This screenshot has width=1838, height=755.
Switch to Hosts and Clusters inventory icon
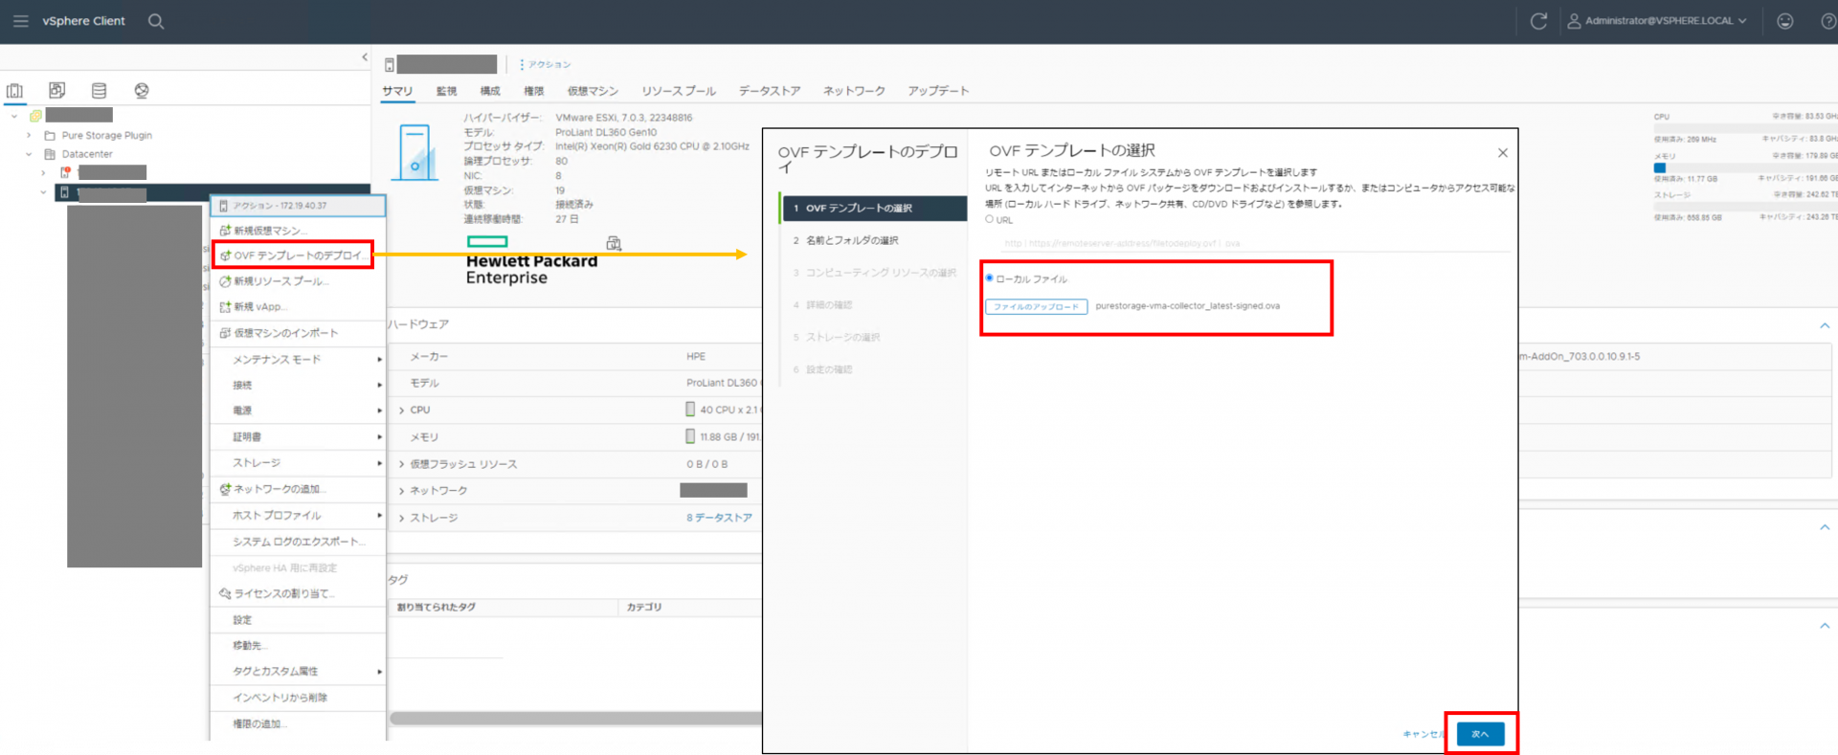pyautogui.click(x=15, y=91)
